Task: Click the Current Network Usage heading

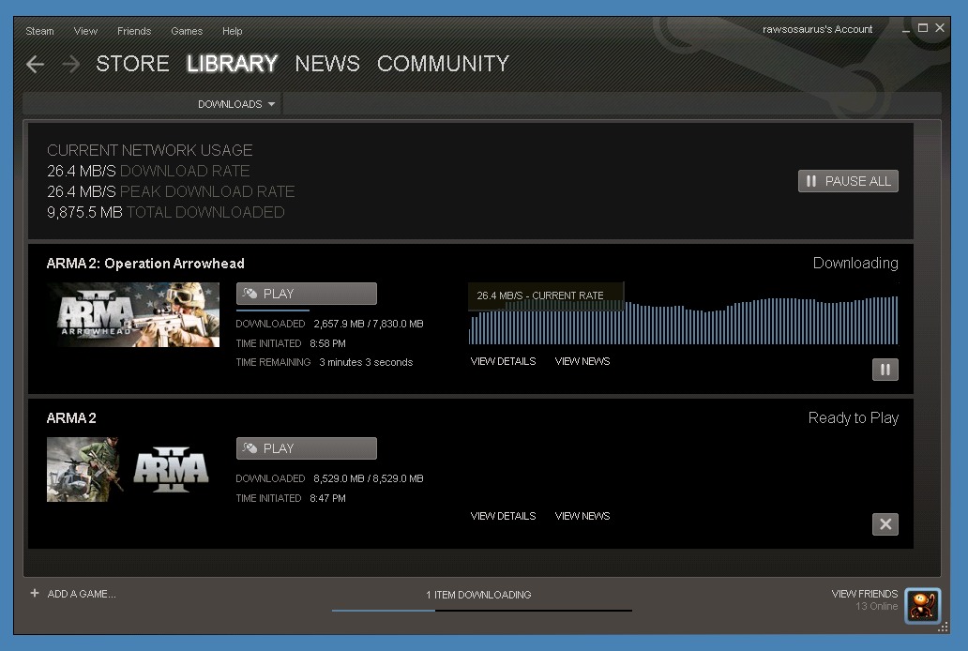Action: point(149,150)
